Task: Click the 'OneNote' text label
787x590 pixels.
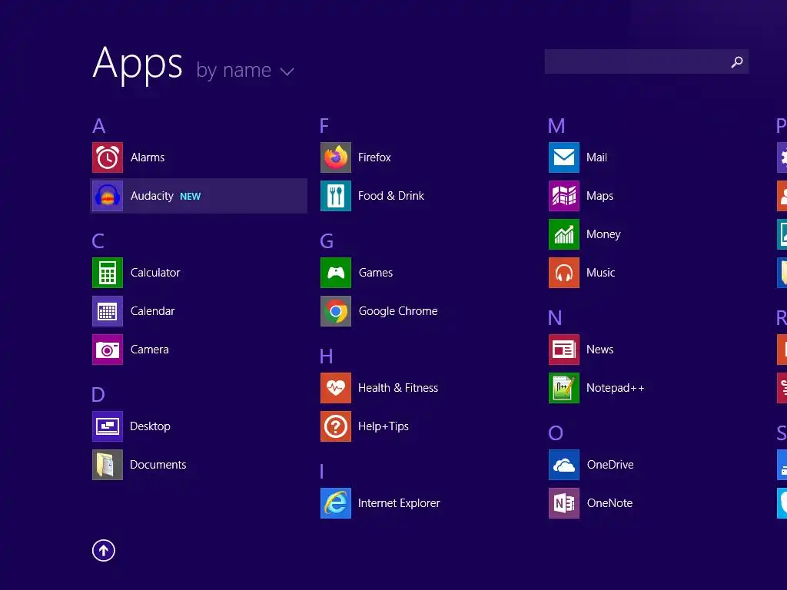Action: (x=609, y=502)
